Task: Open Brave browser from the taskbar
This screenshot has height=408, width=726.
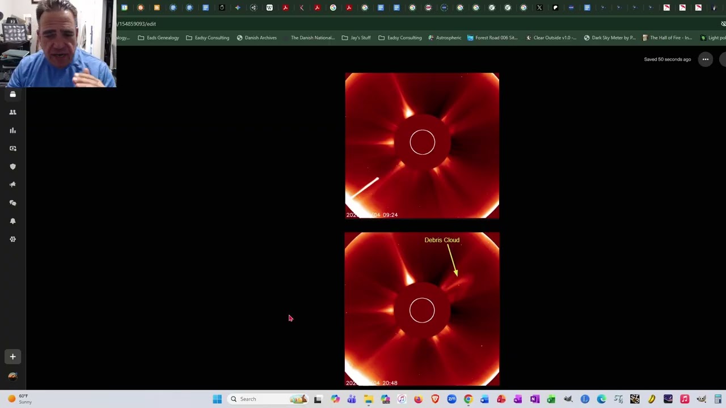Action: pos(435,399)
